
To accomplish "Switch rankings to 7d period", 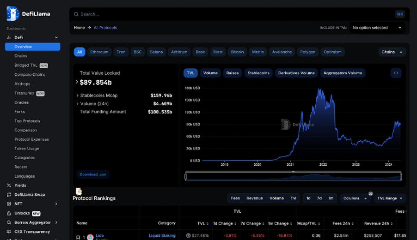I will click(319, 198).
